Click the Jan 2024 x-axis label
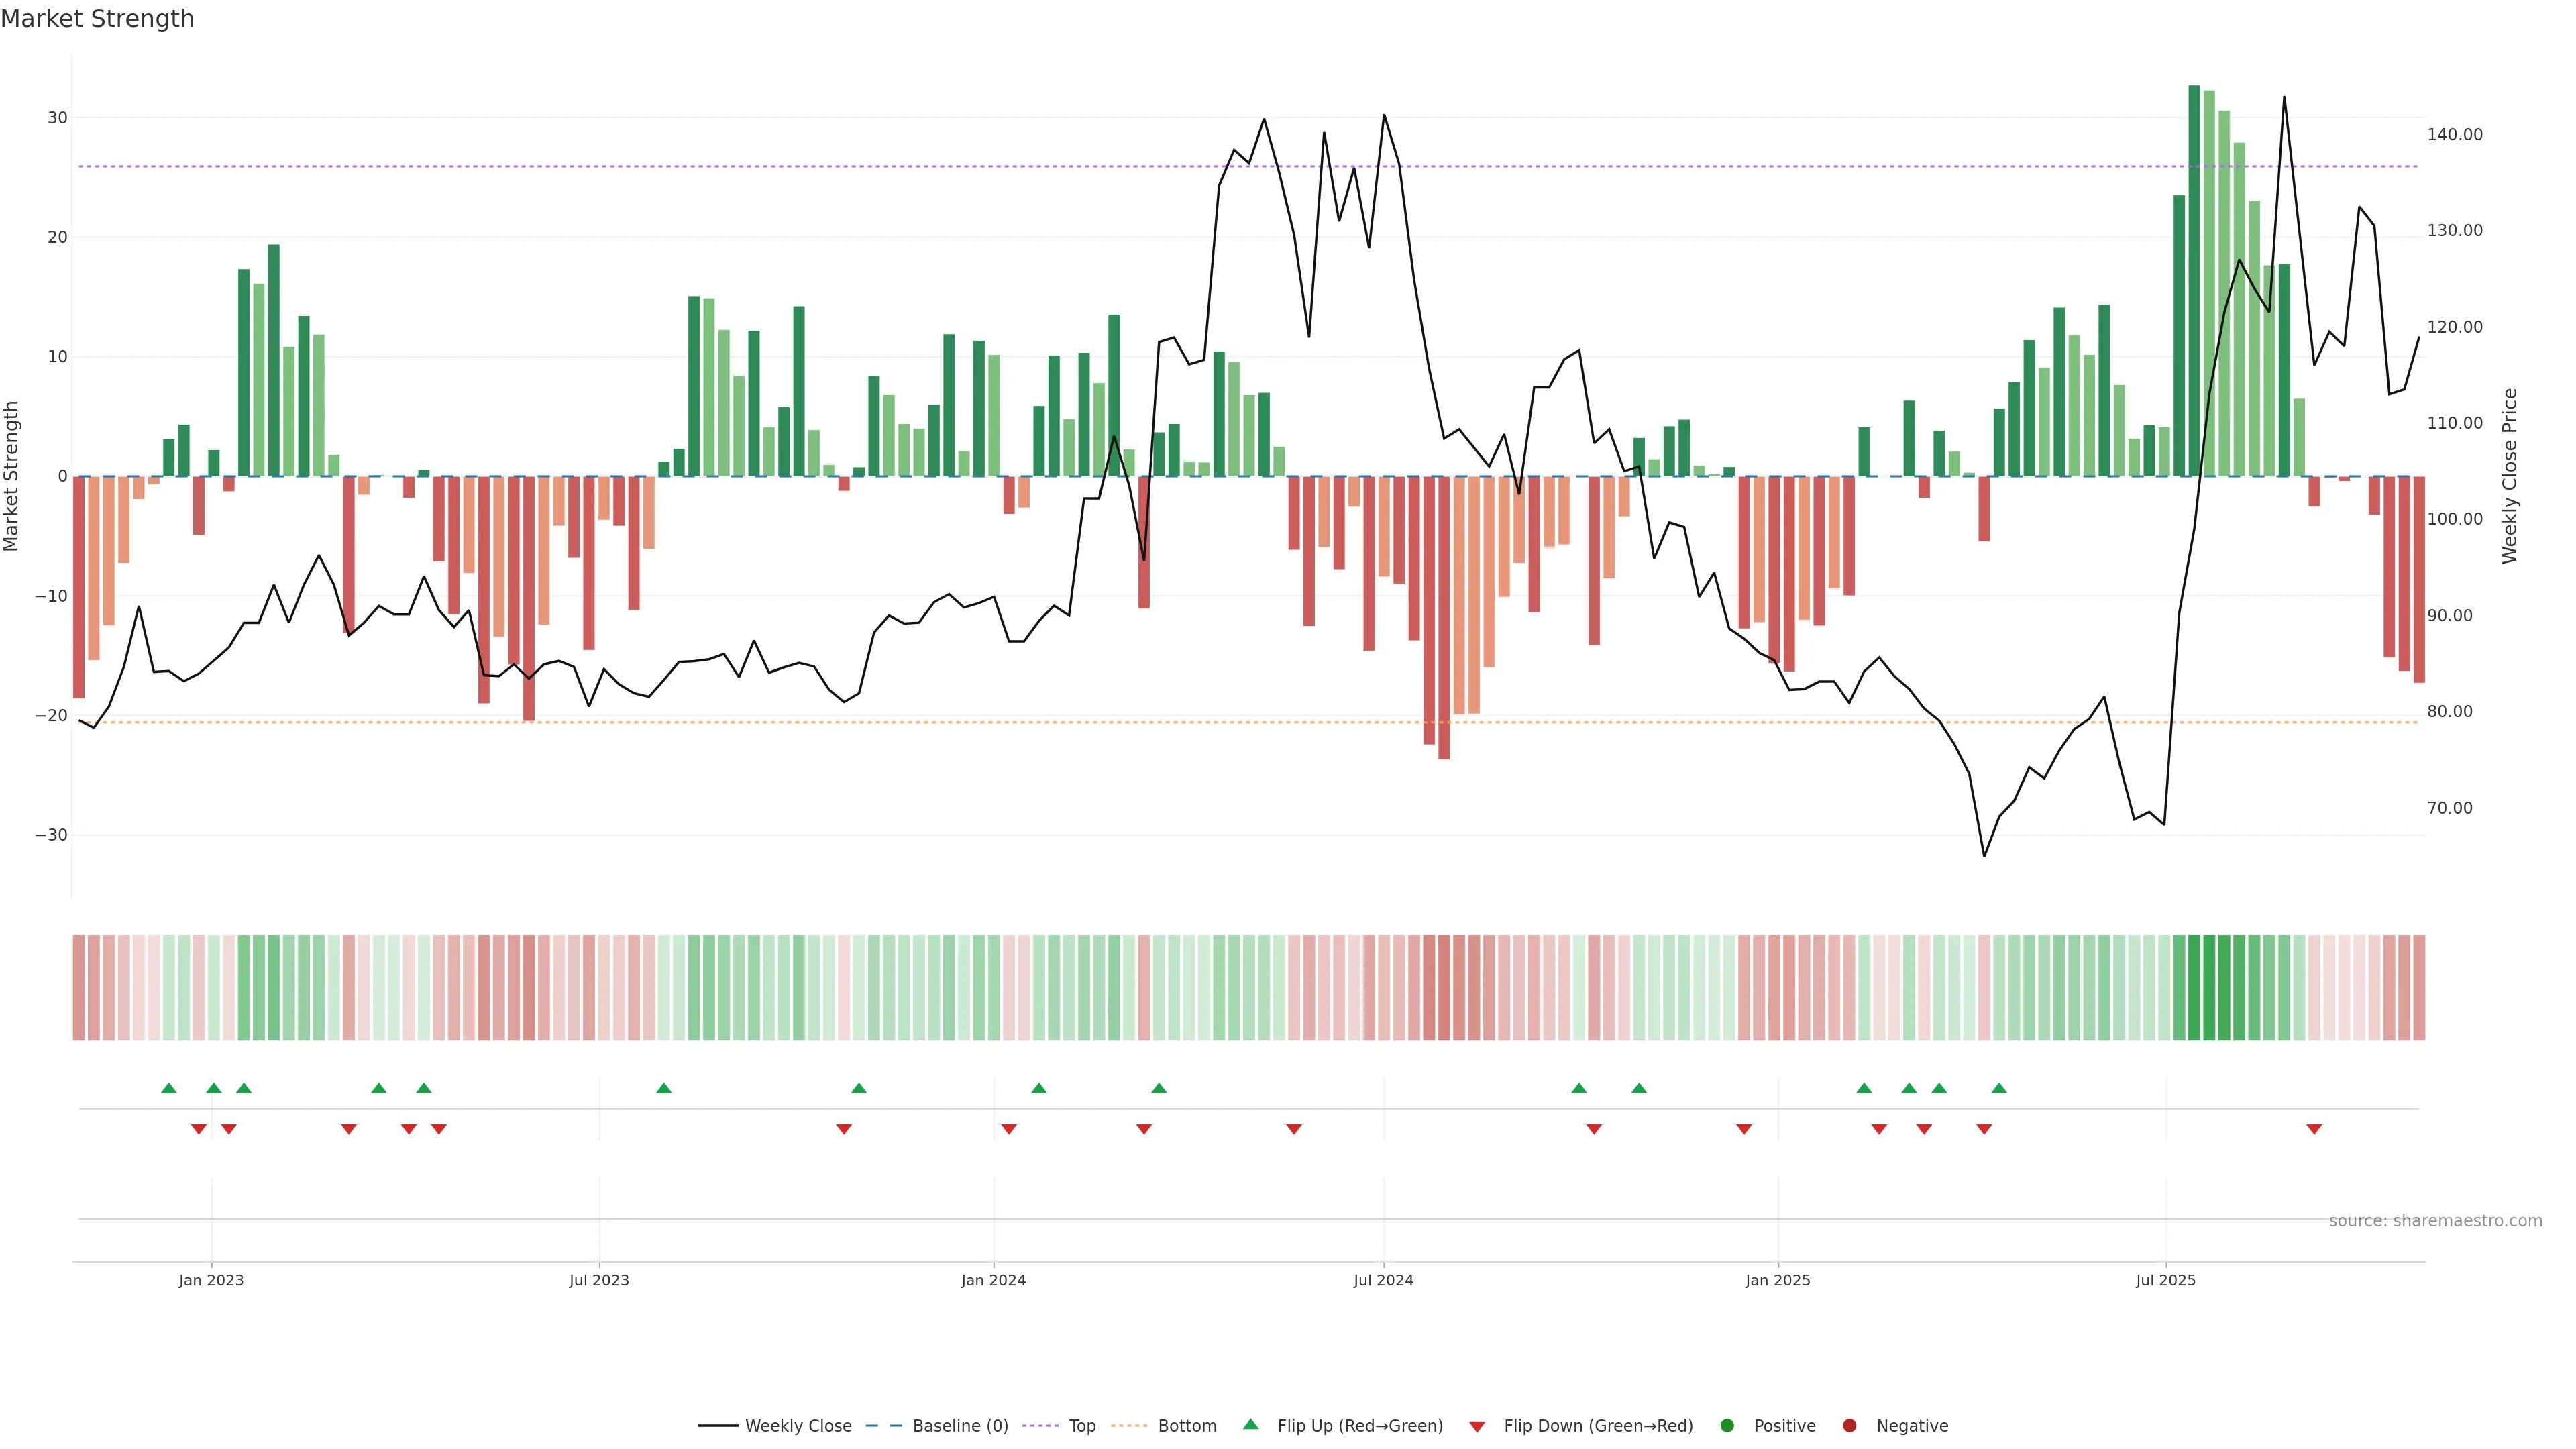The height and width of the screenshot is (1449, 2576). pyautogui.click(x=993, y=1280)
